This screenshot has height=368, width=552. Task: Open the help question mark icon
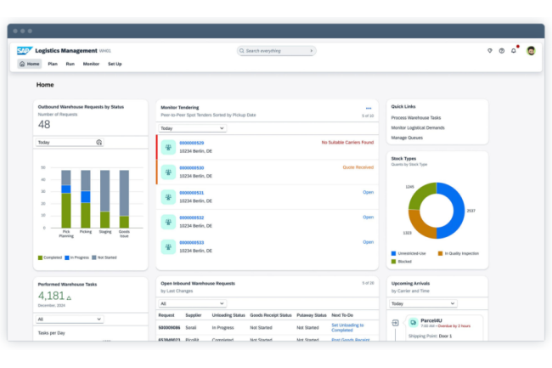click(502, 51)
